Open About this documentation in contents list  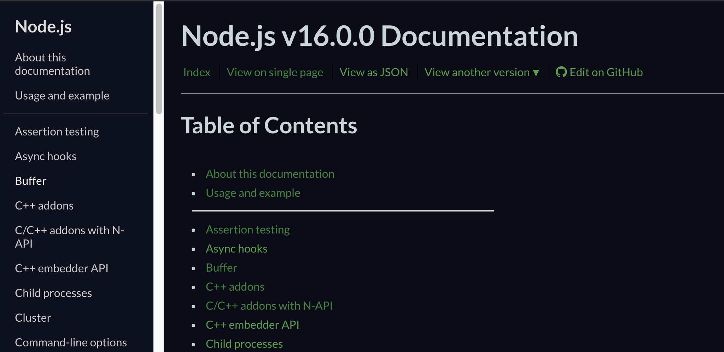click(x=270, y=174)
